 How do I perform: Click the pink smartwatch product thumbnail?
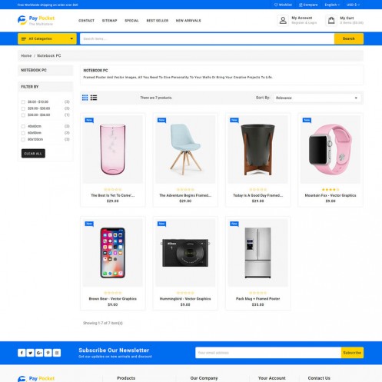pos(331,149)
